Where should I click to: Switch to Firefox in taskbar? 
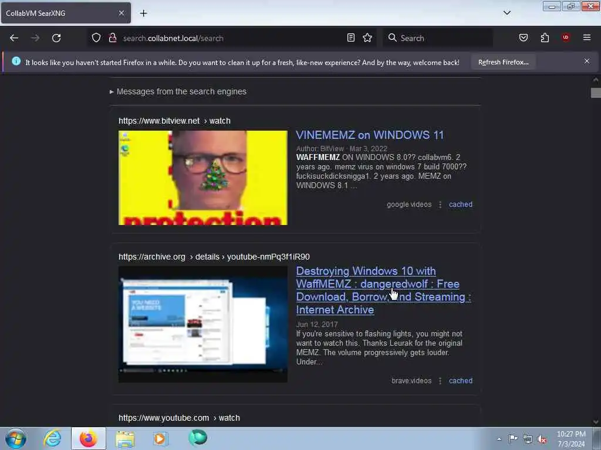point(88,438)
